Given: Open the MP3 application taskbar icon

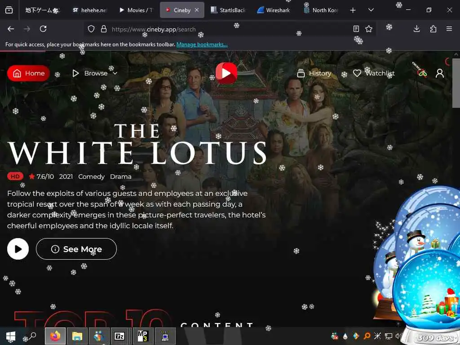Looking at the screenshot, I should (x=142, y=336).
